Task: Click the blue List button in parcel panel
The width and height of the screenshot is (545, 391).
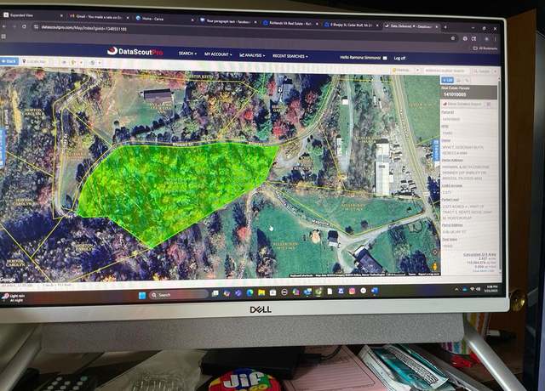Action: pos(447,80)
